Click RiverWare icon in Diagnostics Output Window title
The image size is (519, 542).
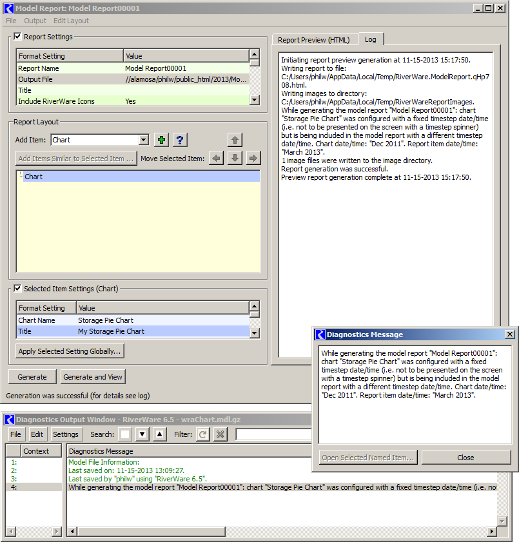tap(9, 420)
